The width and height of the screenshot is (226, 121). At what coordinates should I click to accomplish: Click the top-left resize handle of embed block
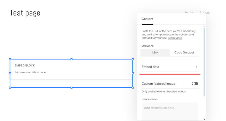coord(10,59)
